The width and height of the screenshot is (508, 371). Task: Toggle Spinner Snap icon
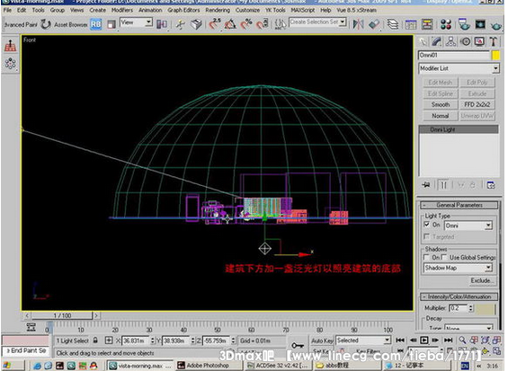tap(263, 24)
